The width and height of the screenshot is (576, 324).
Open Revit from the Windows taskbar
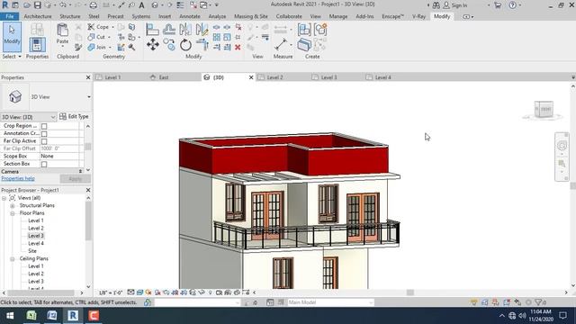point(73,316)
